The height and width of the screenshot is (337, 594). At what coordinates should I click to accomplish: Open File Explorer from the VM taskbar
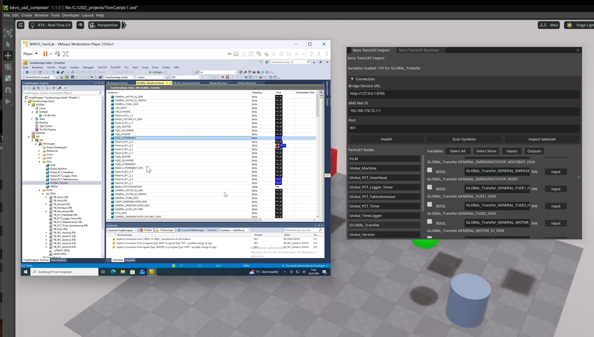tap(123, 272)
